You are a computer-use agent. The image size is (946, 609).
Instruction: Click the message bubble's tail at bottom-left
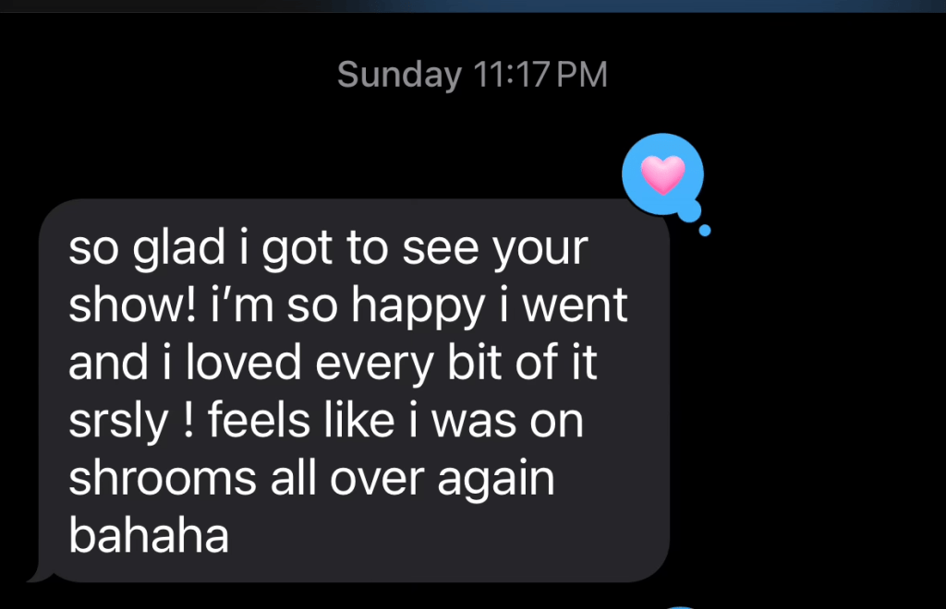pos(37,573)
